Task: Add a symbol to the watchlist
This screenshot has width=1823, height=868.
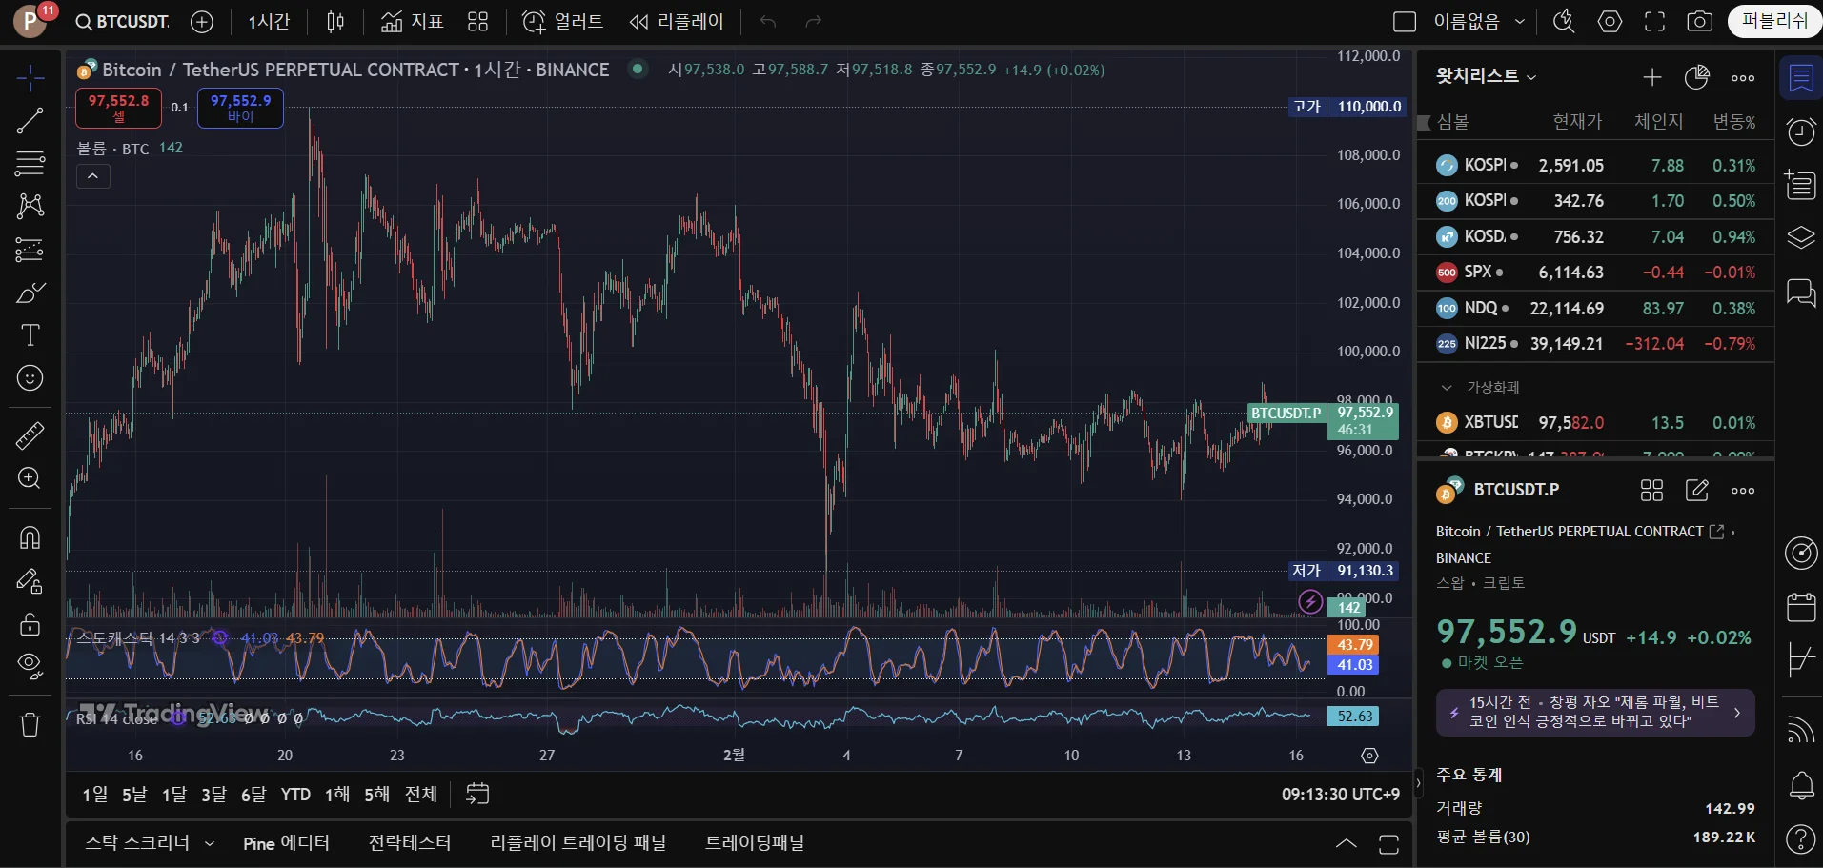Action: (x=1652, y=77)
